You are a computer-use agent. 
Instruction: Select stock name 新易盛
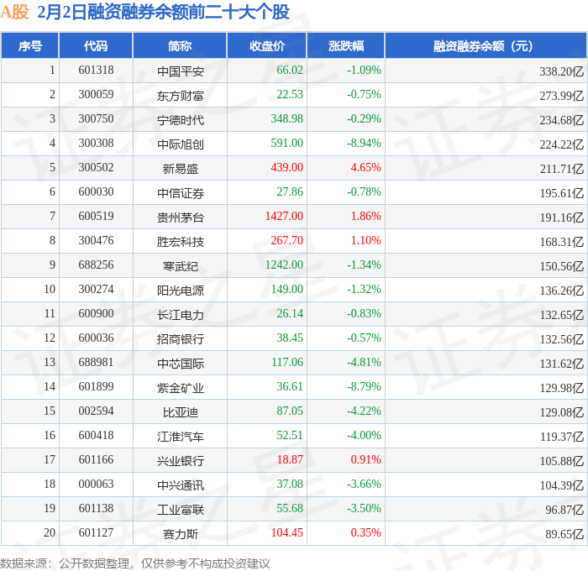tap(181, 169)
